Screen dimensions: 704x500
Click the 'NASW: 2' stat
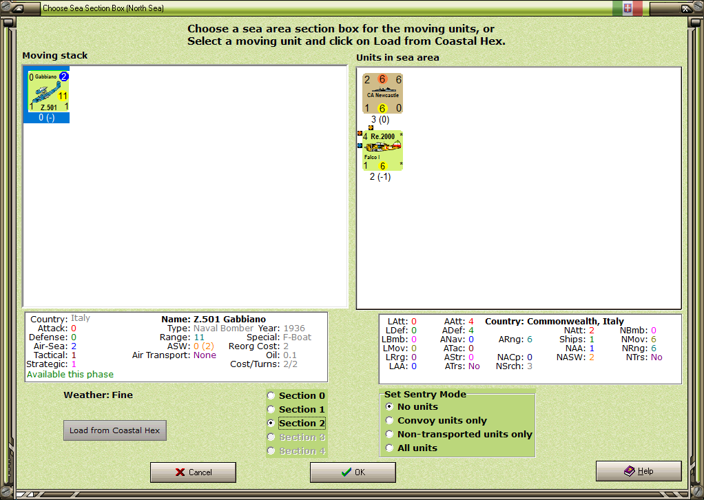point(576,357)
